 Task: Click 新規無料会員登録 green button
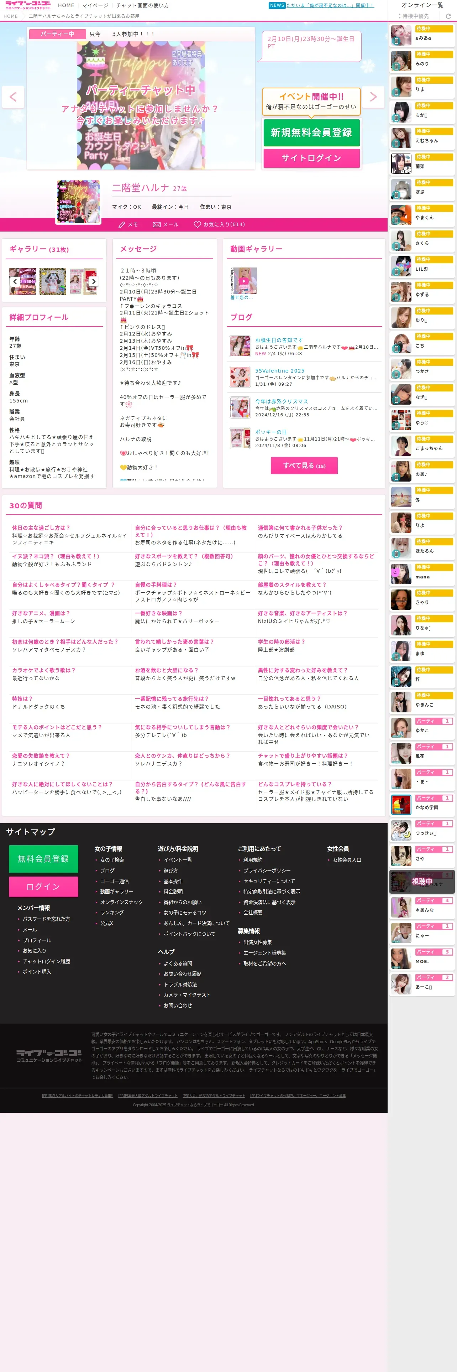[311, 132]
